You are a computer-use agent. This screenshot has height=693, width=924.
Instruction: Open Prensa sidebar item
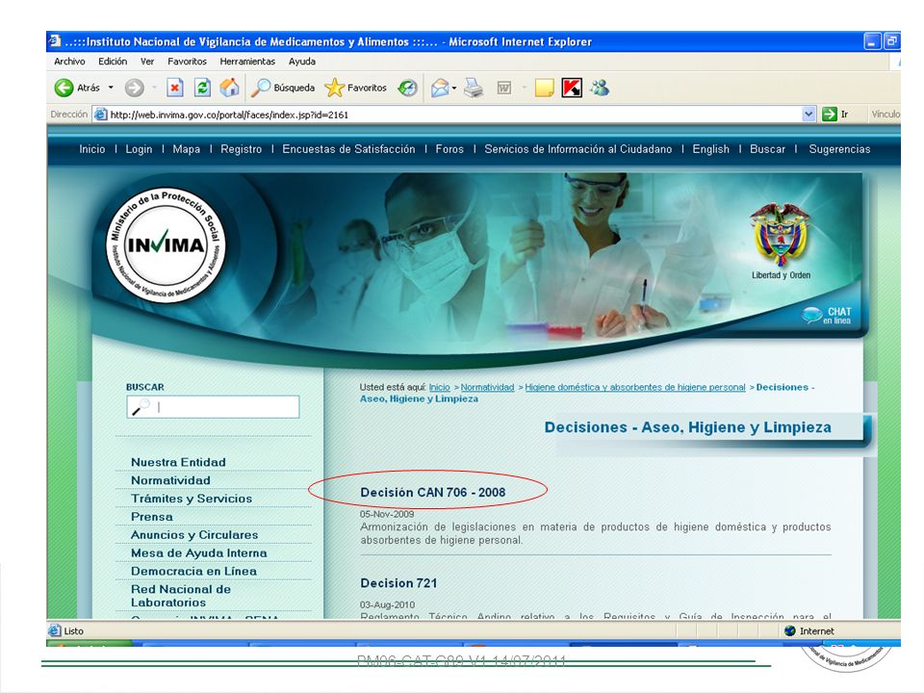click(152, 517)
